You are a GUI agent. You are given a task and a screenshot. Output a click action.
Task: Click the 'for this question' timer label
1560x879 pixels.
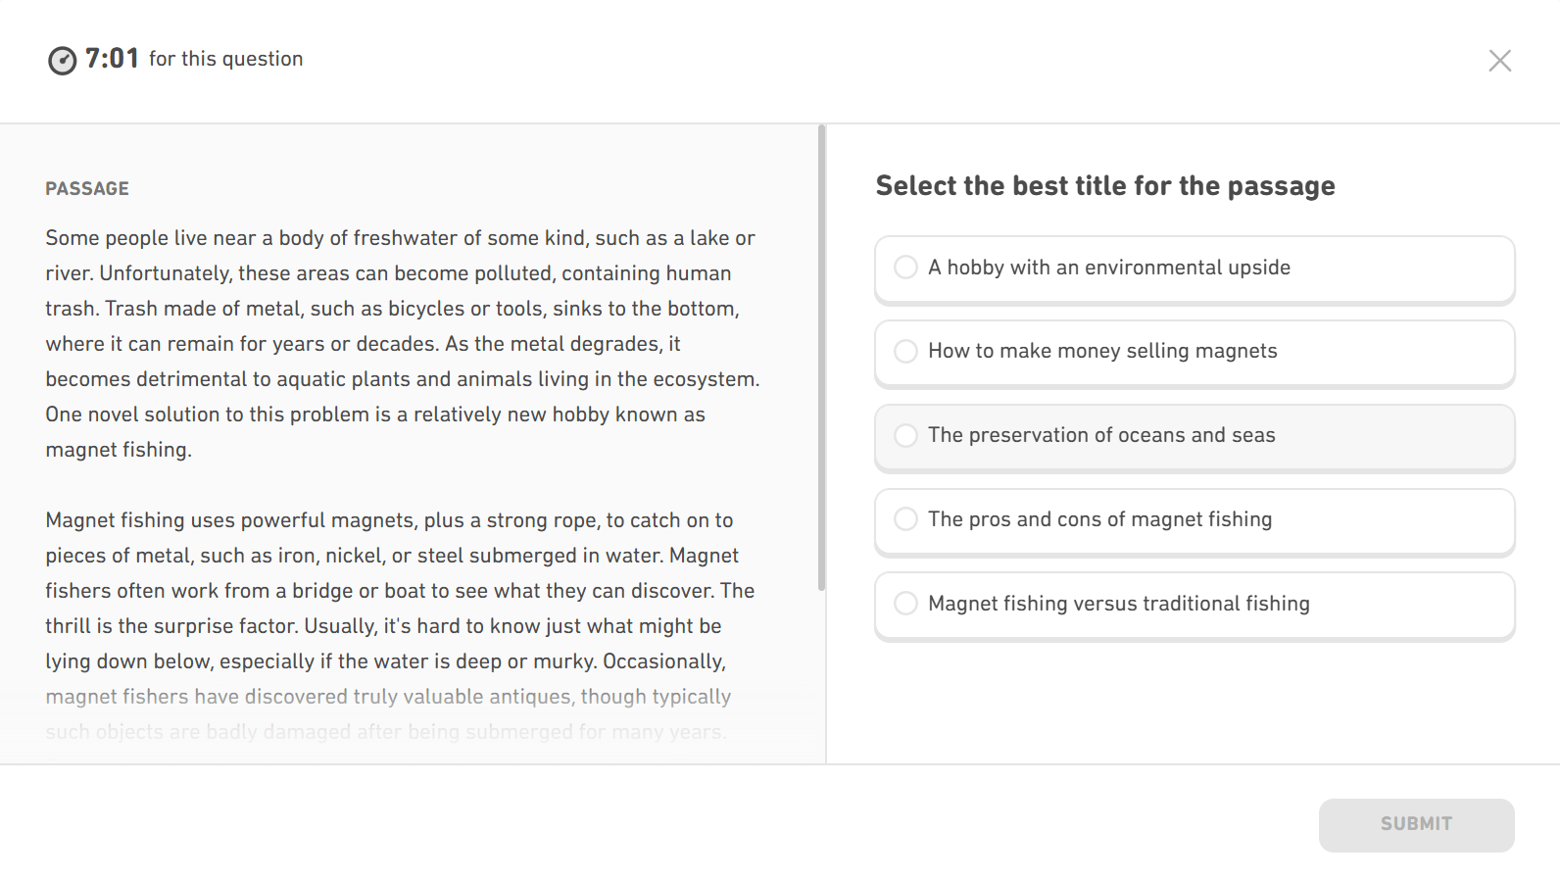(x=225, y=59)
